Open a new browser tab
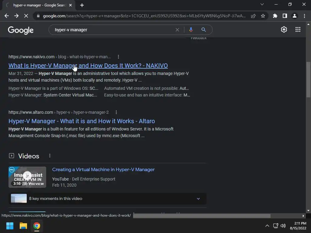Image resolution: width=311 pixels, height=233 pixels. point(82,5)
